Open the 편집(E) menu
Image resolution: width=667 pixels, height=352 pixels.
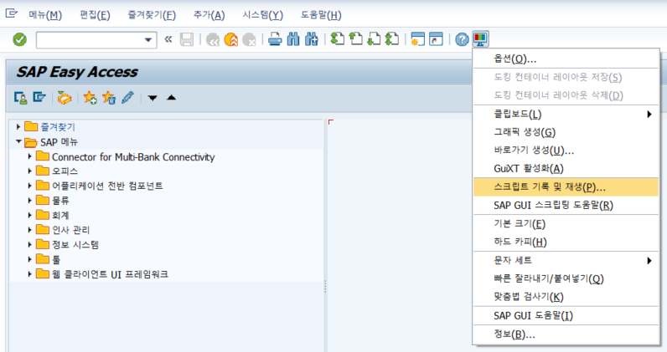click(x=95, y=15)
